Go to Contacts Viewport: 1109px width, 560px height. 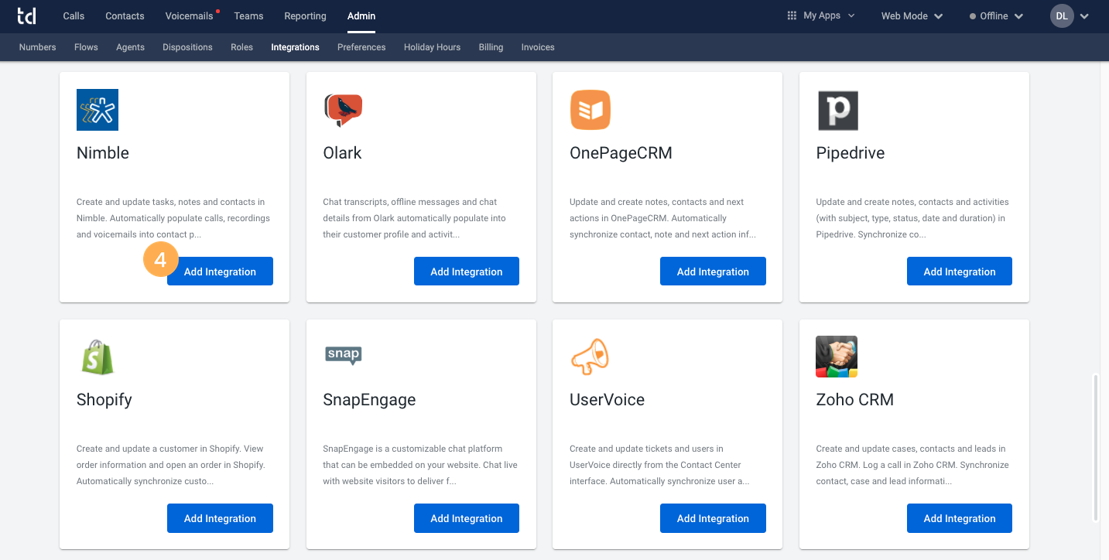click(125, 15)
